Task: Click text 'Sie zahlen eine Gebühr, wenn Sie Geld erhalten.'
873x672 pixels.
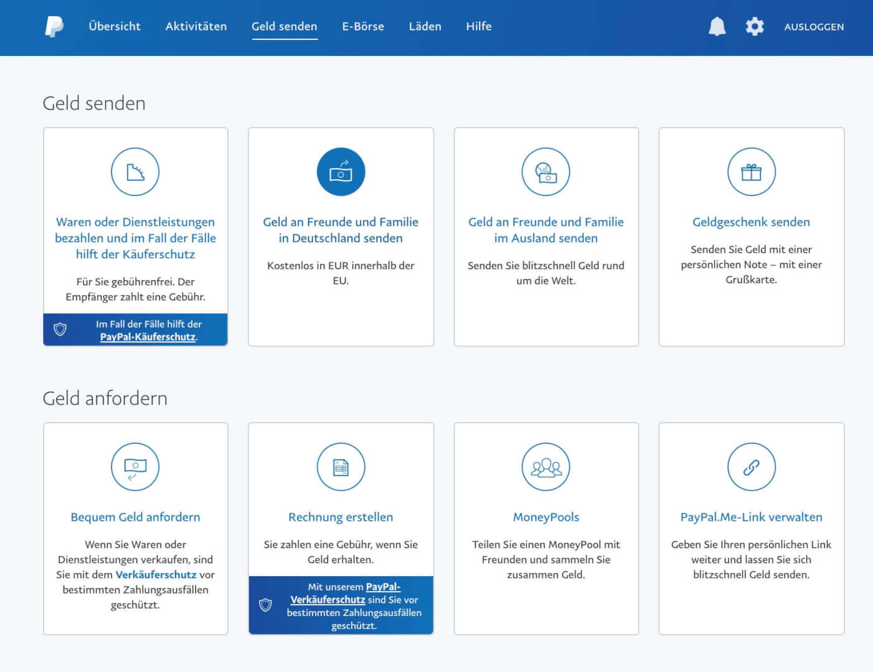Action: point(341,552)
